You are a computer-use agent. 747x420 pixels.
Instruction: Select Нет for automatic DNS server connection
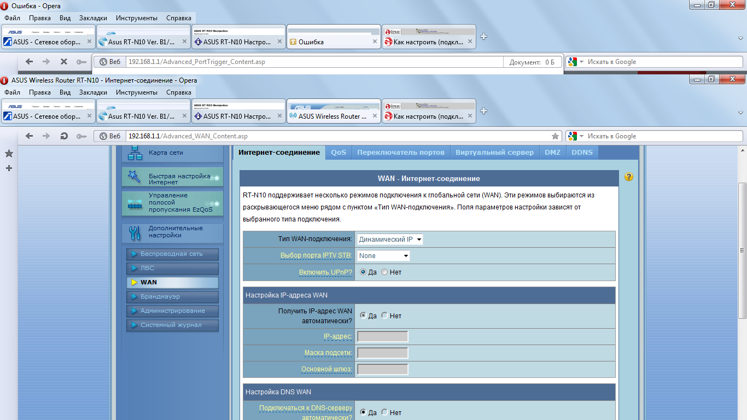[x=384, y=412]
